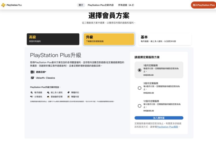
Task: Click the PlayStation Plus wordmark in header
Action: pos(14,5)
